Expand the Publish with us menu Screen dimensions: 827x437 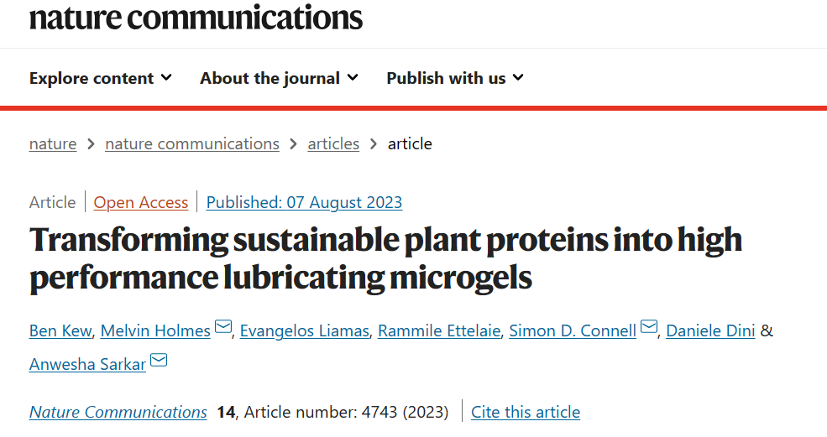click(454, 78)
